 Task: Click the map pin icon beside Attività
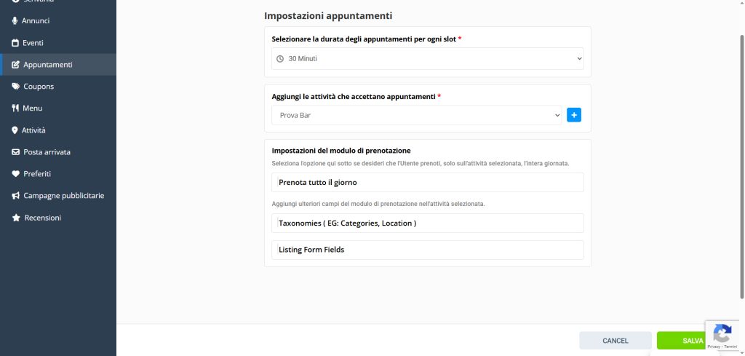point(15,130)
